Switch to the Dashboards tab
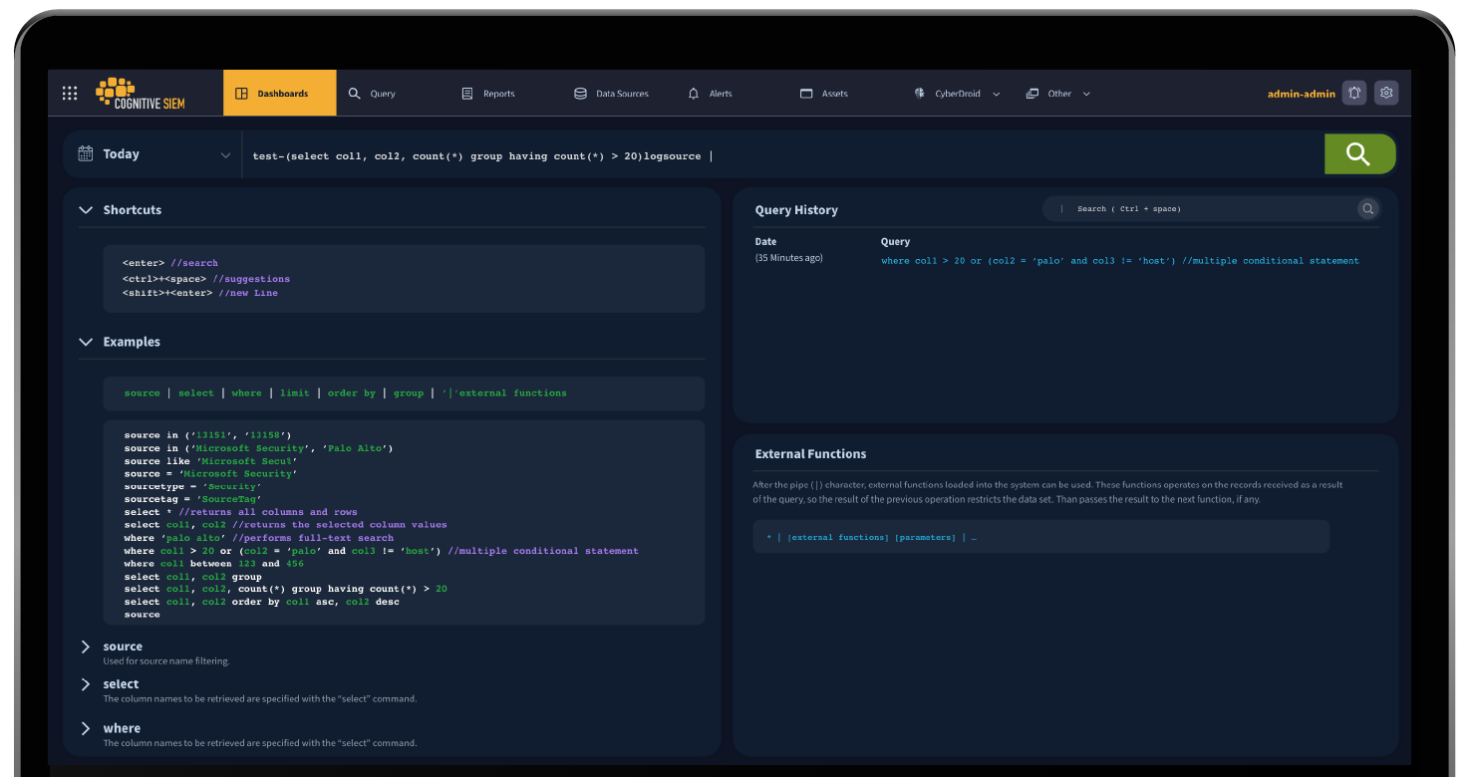This screenshot has width=1471, height=777. point(279,93)
